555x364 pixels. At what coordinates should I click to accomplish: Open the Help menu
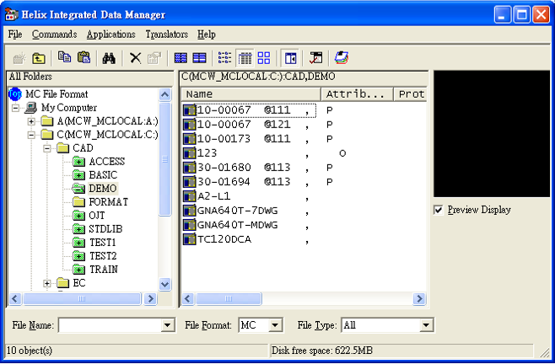[207, 35]
